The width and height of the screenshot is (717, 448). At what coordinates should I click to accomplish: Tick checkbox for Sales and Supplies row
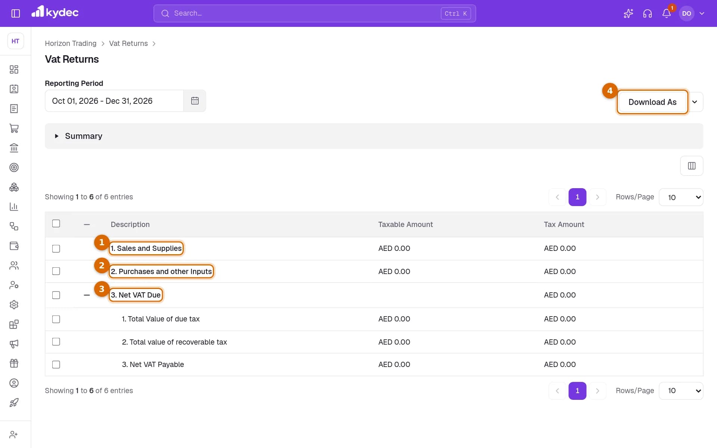point(56,249)
